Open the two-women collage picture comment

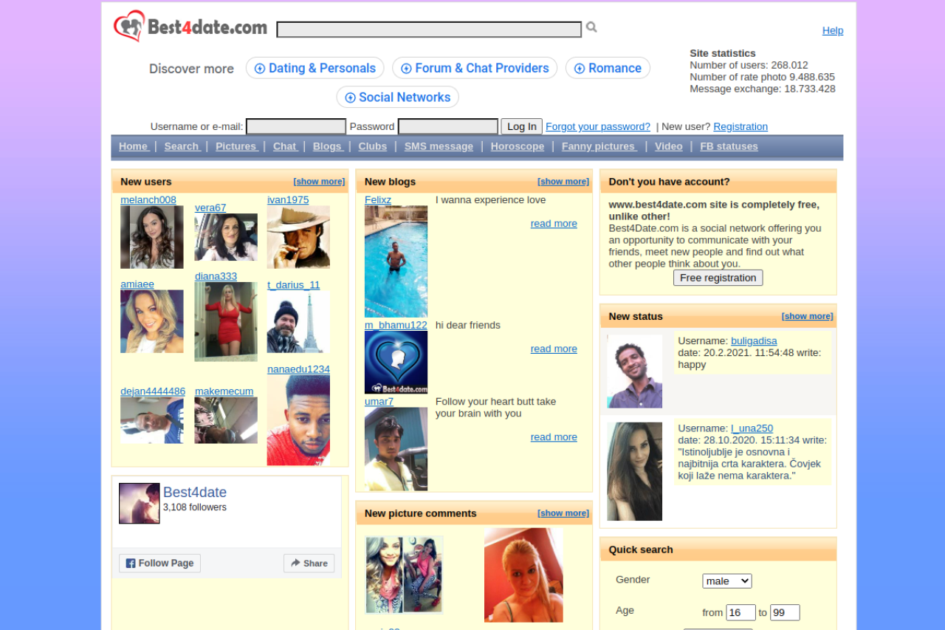point(404,575)
